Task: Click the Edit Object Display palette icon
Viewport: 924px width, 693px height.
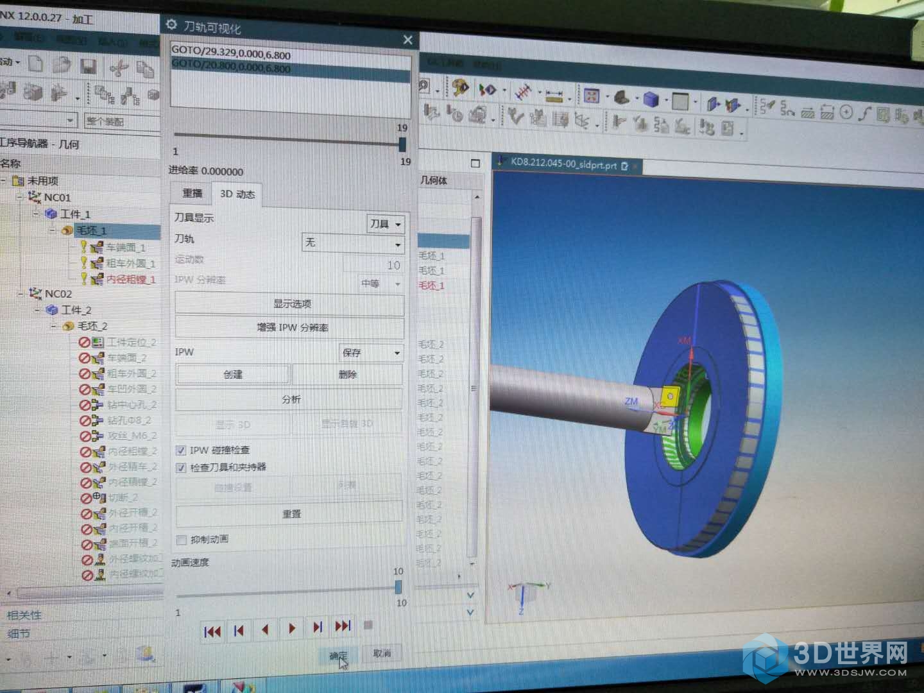Action: pyautogui.click(x=460, y=88)
